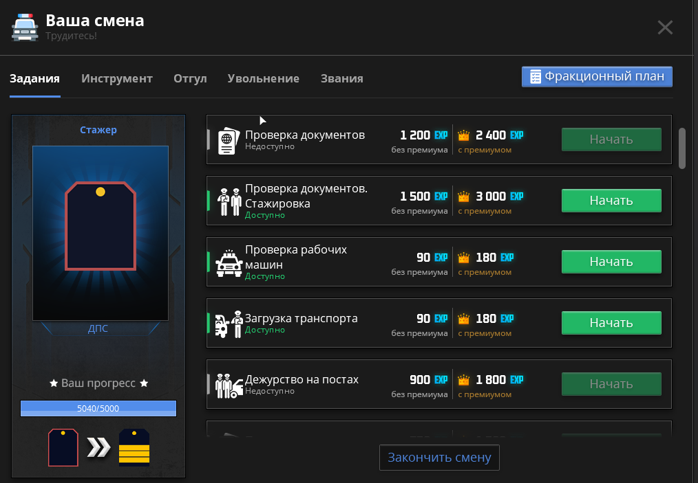Click the Дежурство на постах task icon
Image resolution: width=698 pixels, height=483 pixels.
(228, 385)
